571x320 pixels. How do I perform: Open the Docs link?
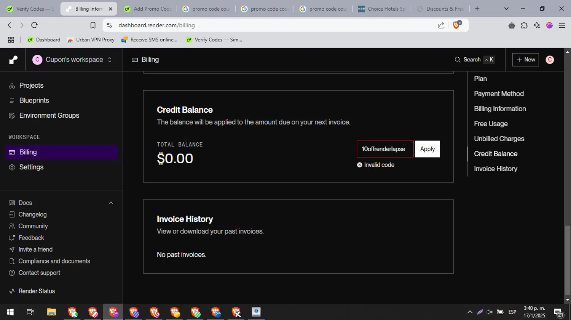coord(25,203)
